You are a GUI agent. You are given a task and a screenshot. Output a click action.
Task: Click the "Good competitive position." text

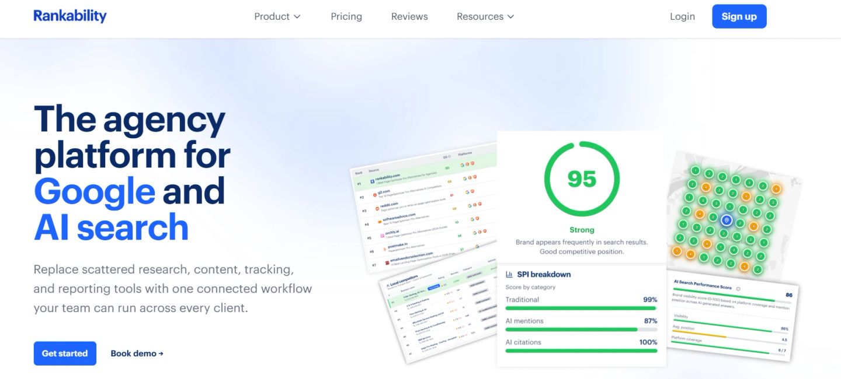[582, 252]
